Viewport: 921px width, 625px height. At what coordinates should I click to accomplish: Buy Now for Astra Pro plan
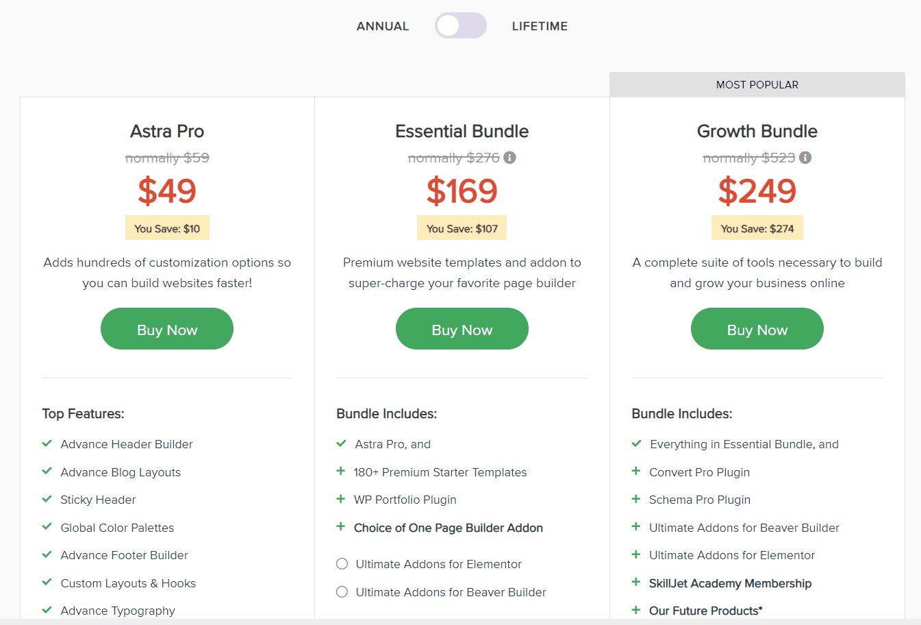pos(167,329)
